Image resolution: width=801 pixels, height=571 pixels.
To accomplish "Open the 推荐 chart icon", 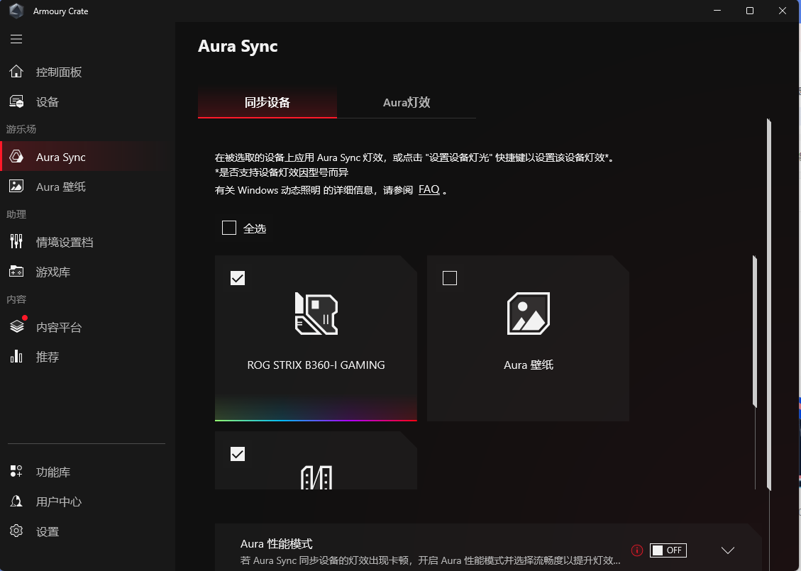I will pyautogui.click(x=16, y=357).
